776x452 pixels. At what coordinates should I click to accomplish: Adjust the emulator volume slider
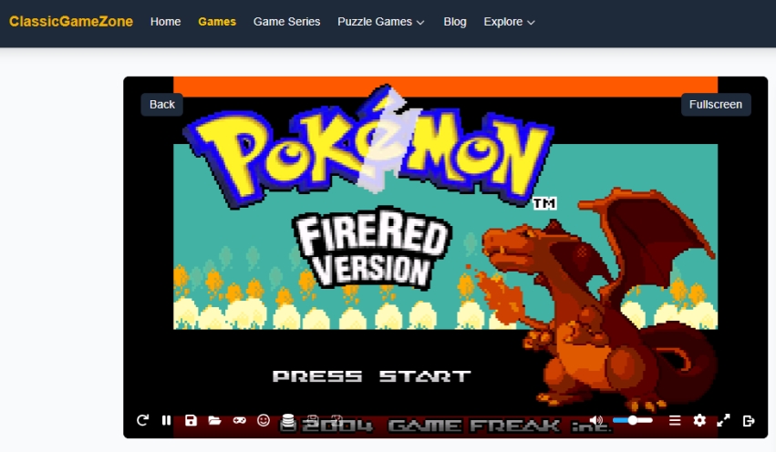(x=633, y=420)
